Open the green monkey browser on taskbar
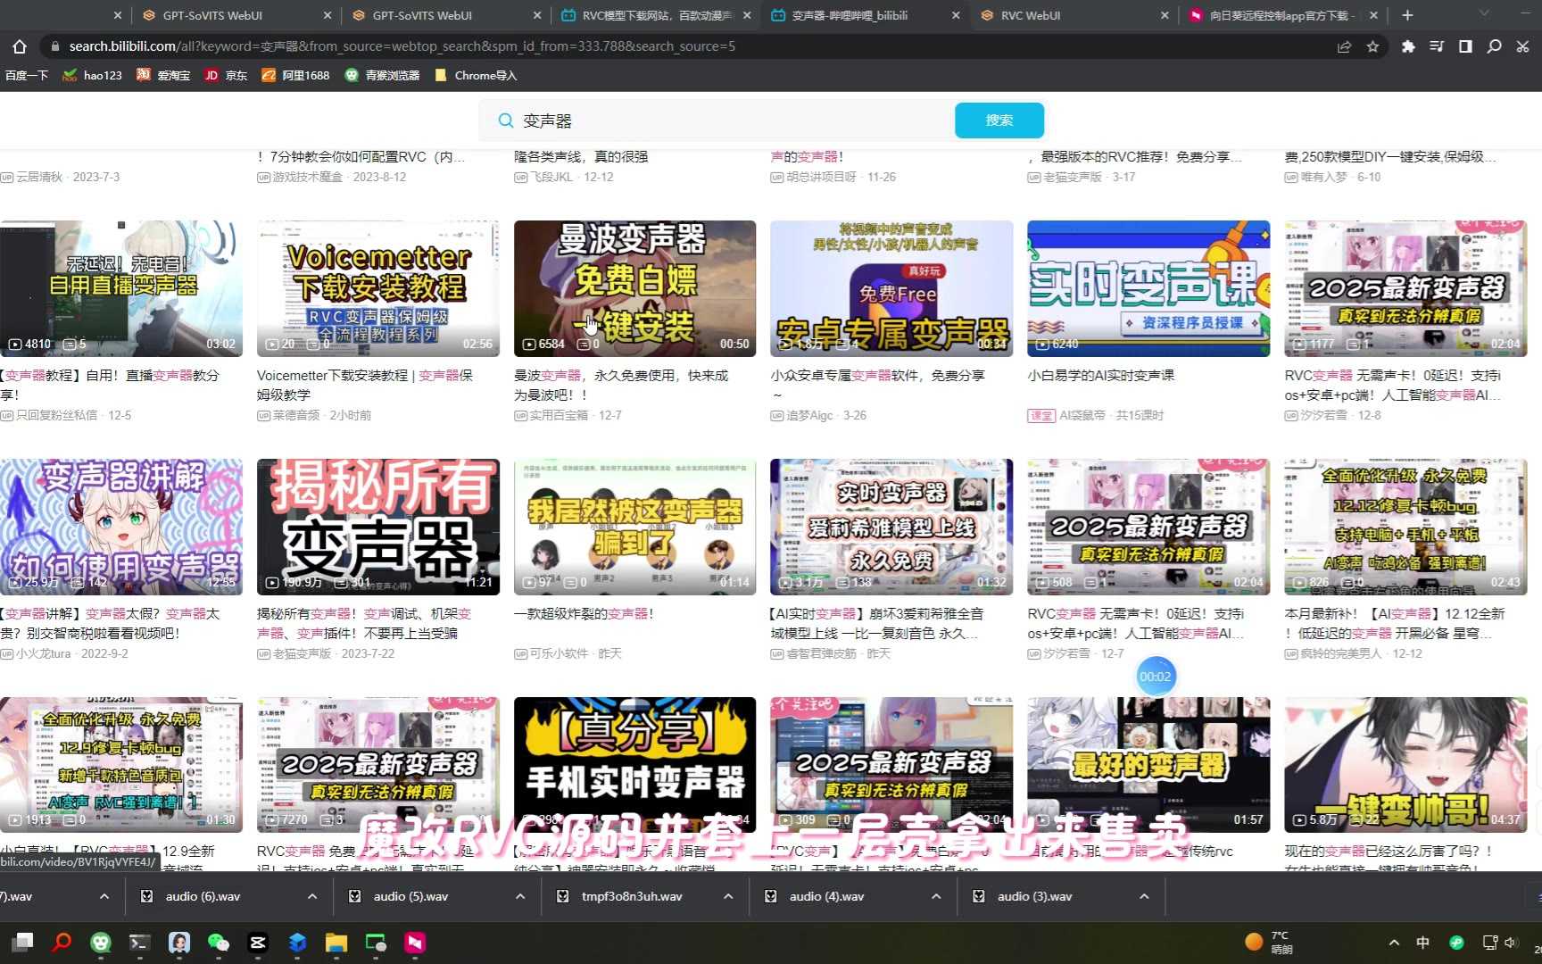Viewport: 1542px width, 964px height. click(x=101, y=942)
